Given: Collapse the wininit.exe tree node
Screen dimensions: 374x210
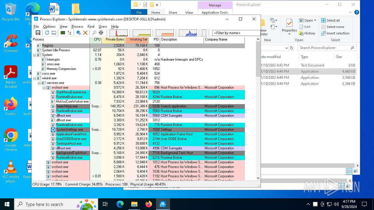Looking at the screenshot, I should [x=34, y=78].
